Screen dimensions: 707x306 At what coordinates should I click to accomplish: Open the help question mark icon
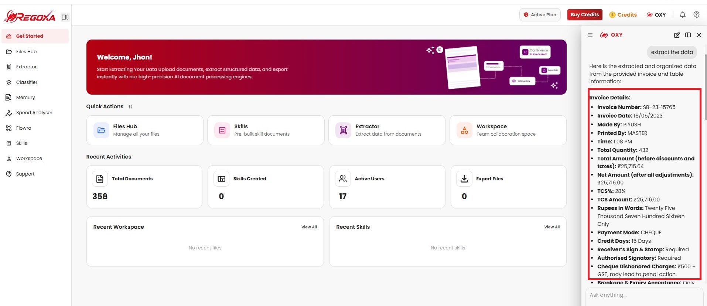click(x=696, y=15)
